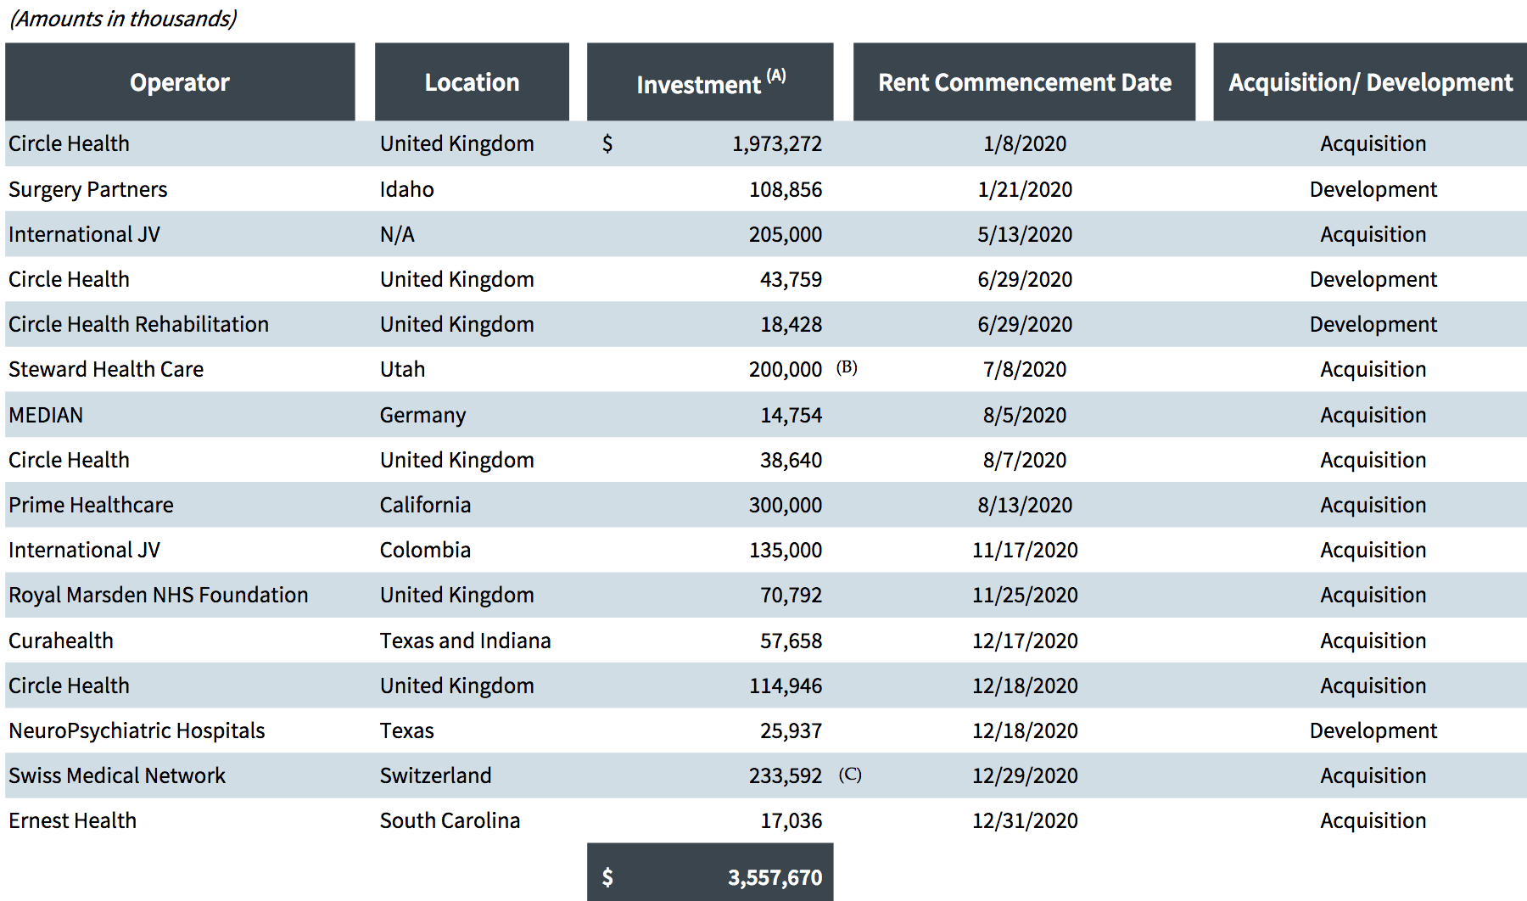Select the investment value 70,792
This screenshot has height=901, width=1527.
click(x=791, y=595)
